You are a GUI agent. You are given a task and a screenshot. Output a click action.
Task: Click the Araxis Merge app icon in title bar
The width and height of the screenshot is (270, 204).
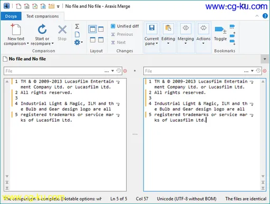7,6
